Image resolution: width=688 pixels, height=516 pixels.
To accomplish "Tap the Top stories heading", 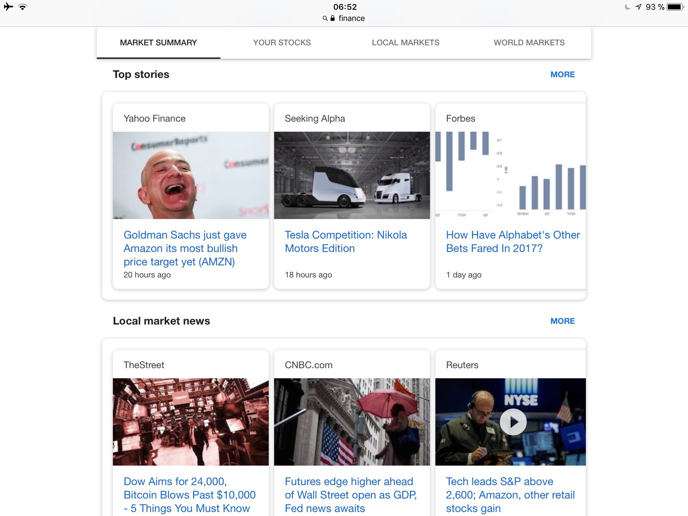I will point(141,75).
